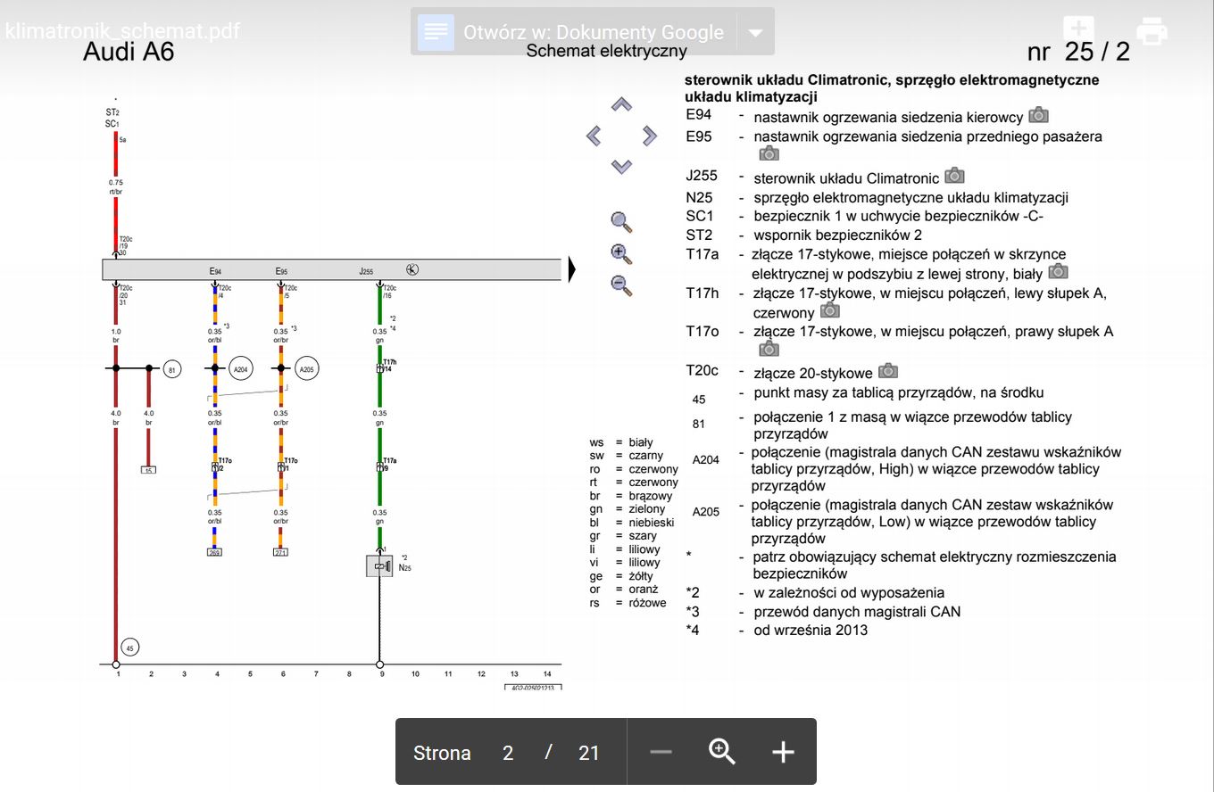Click color code 'ws = biały'

pos(621,442)
